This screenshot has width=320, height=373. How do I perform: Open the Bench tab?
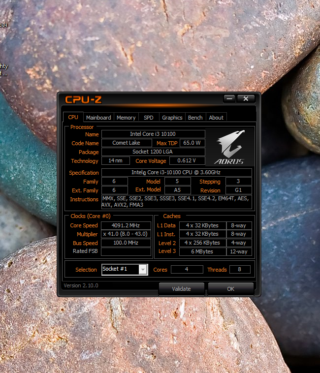click(x=195, y=118)
